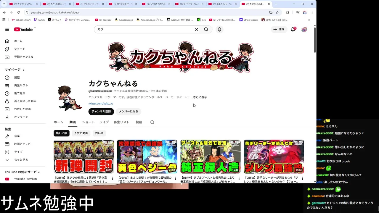The width and height of the screenshot is (379, 213).
Task: Open more options for 黄色ベジータ video
Action: (176, 178)
